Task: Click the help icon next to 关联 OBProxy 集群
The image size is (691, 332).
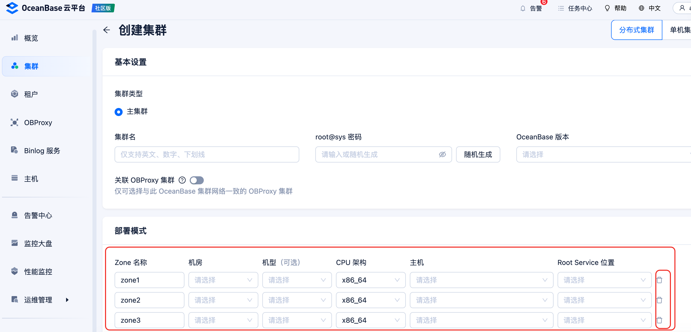Action: [x=182, y=180]
